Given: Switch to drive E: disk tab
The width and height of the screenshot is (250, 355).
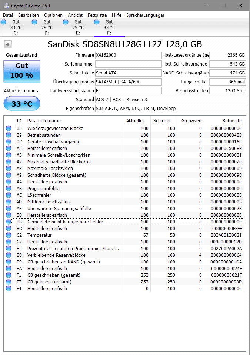Looking at the screenshot, I should click(x=78, y=27).
